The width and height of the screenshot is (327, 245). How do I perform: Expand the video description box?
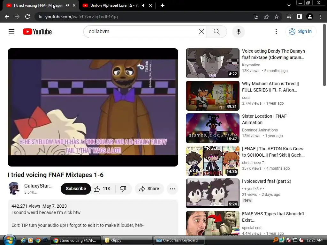pos(93,217)
